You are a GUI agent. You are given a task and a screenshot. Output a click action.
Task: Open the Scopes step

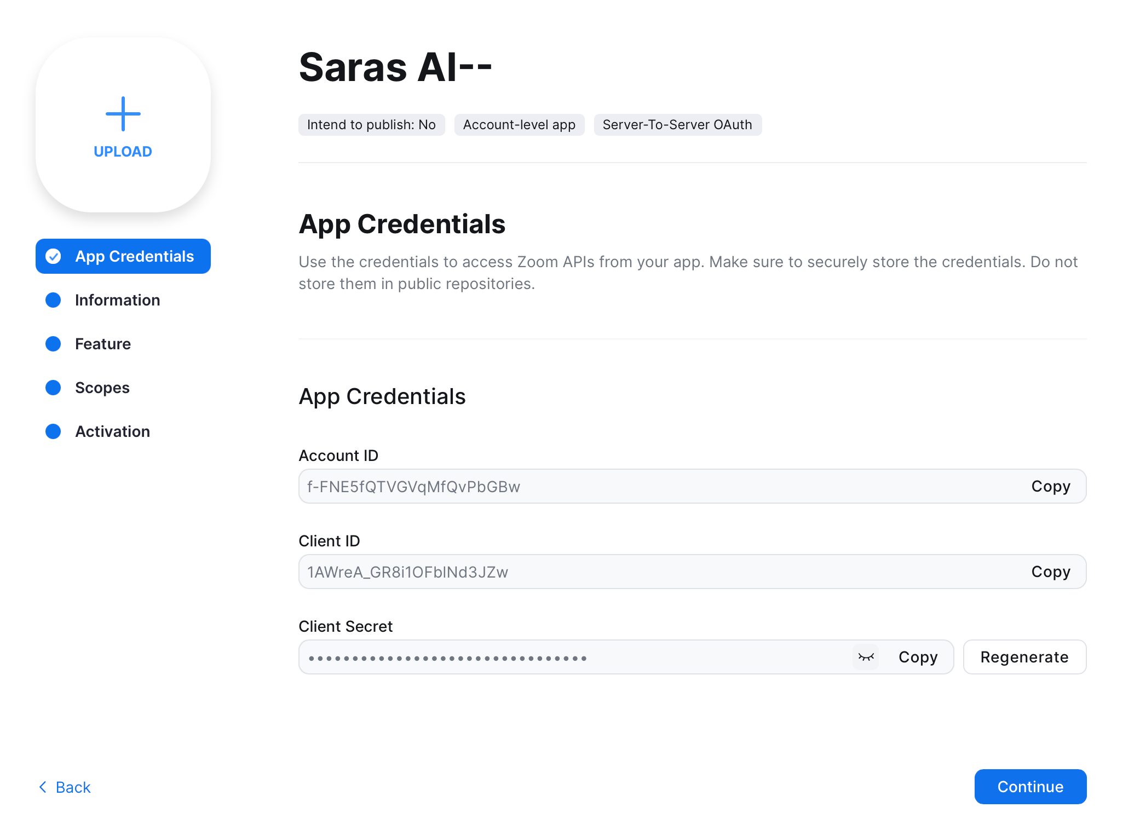[x=102, y=388]
